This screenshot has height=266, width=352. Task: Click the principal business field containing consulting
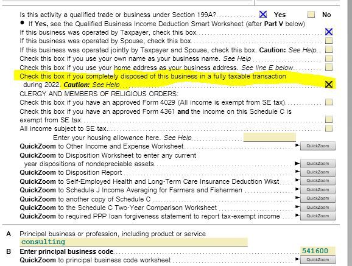coord(133,242)
